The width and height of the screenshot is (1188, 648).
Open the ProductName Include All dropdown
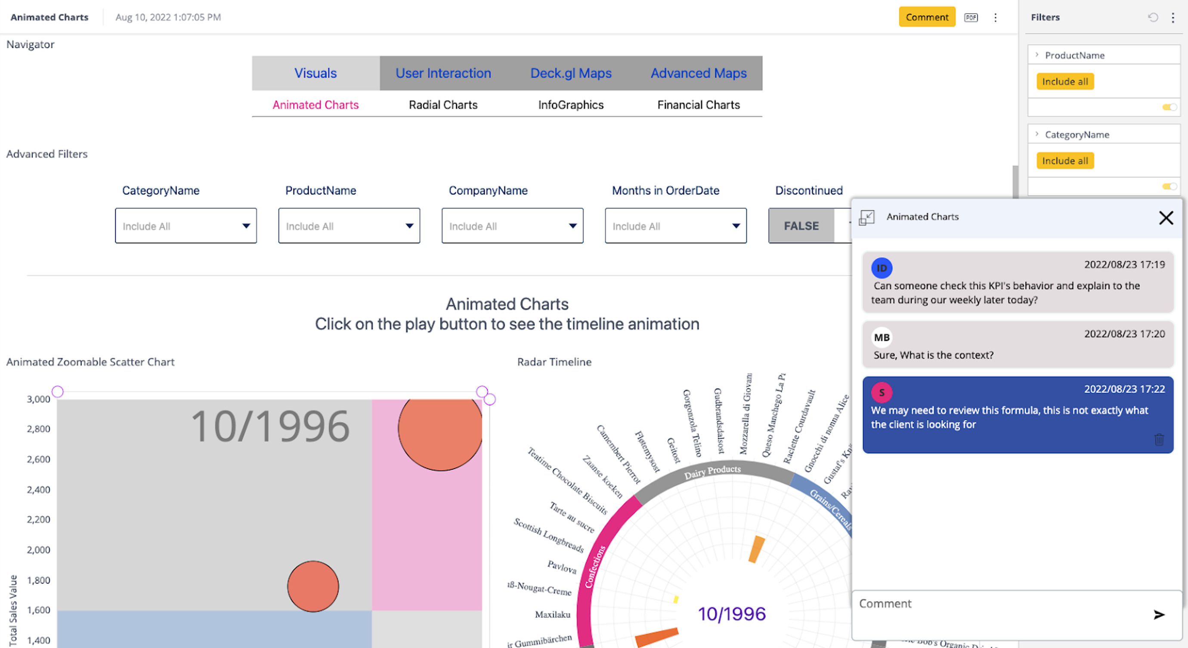(349, 226)
